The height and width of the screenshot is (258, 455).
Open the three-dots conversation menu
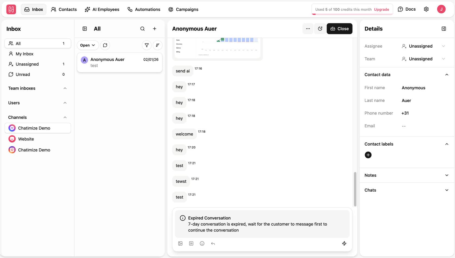pos(308,29)
